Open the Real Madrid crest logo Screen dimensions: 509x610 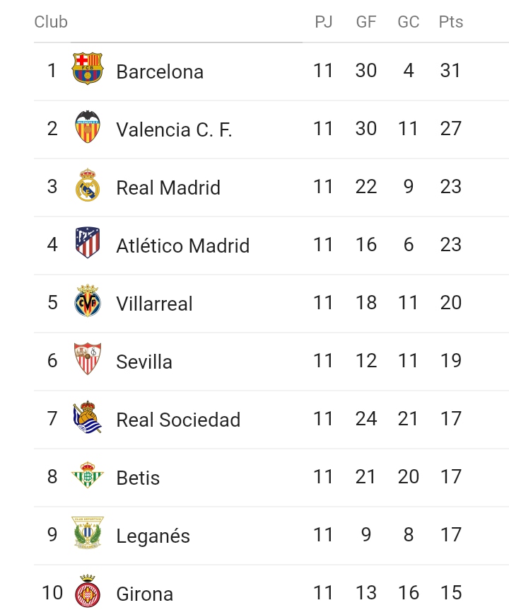(x=88, y=185)
